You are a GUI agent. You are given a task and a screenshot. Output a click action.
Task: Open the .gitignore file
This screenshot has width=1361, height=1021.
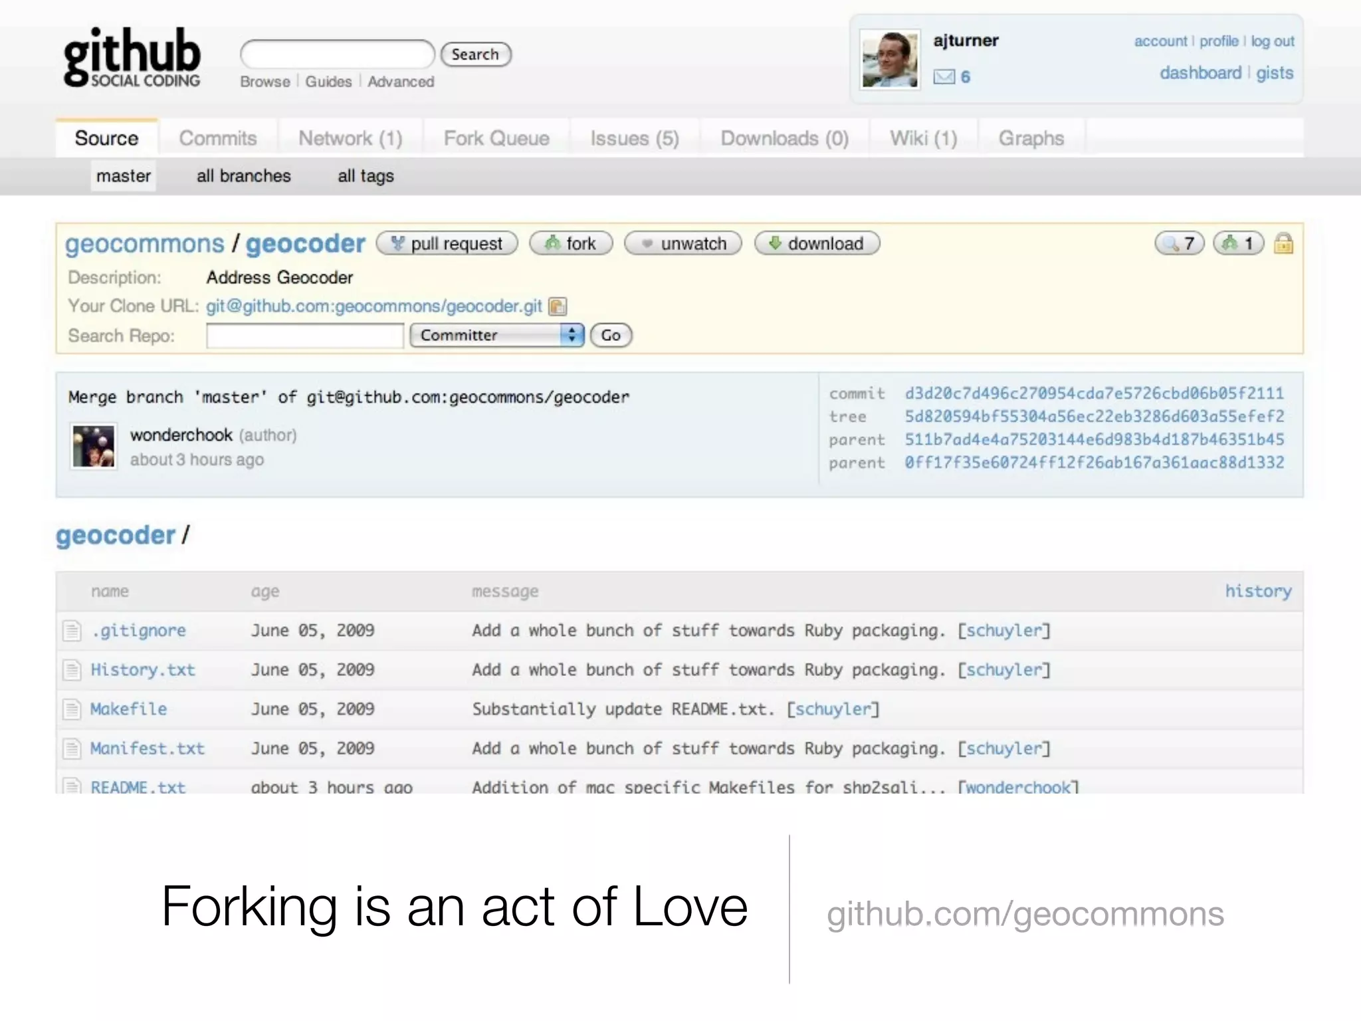[138, 631]
